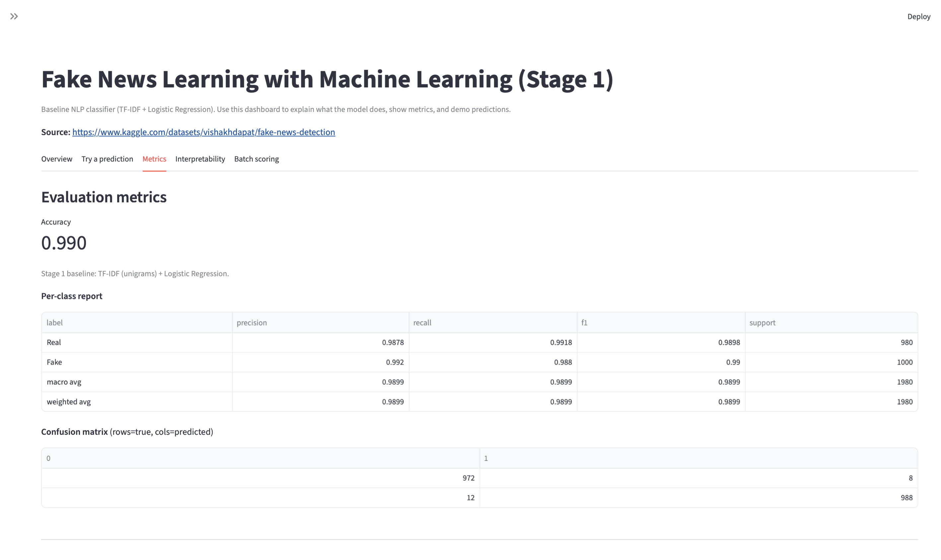Click the Real row in the per-class report
The height and width of the screenshot is (560, 941).
pos(54,342)
